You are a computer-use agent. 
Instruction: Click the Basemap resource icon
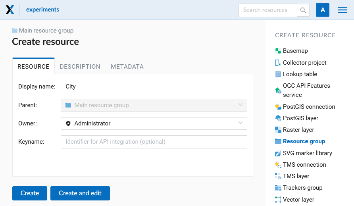[x=278, y=51]
